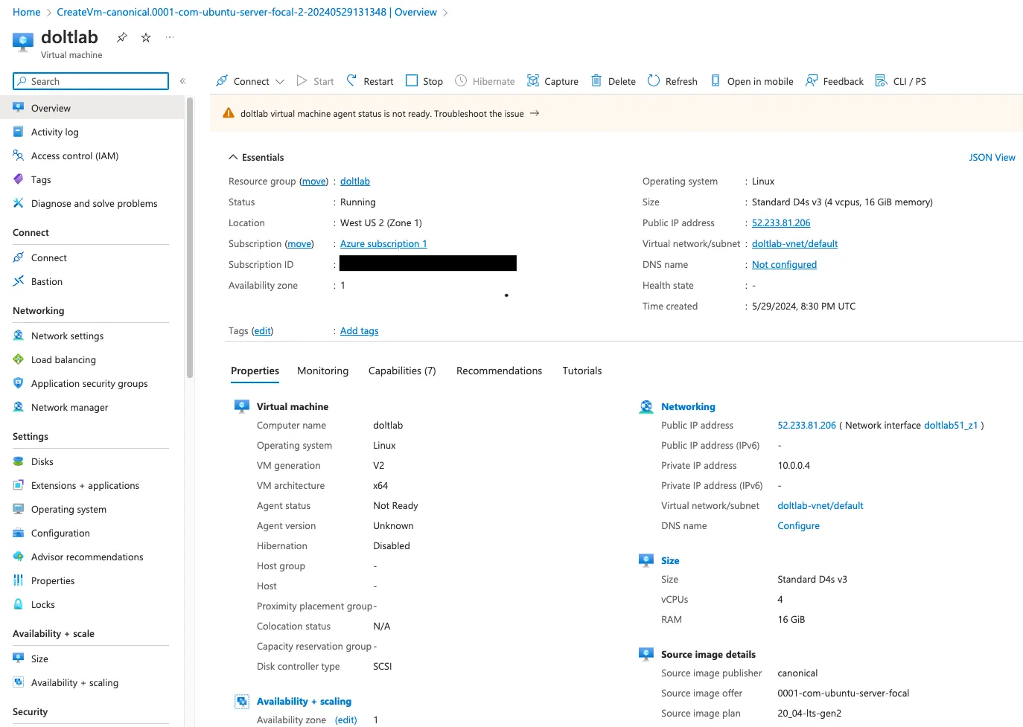Delete the doltlab virtual machine

tap(612, 80)
